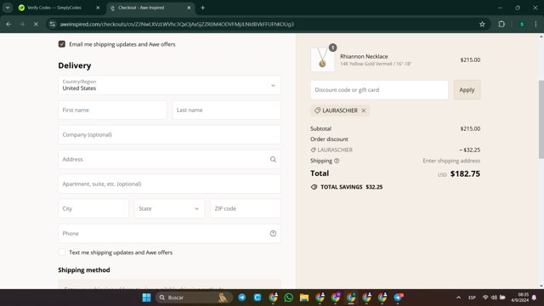Click the Apartment, suite, etc. field
This screenshot has width=544, height=306.
[x=169, y=184]
